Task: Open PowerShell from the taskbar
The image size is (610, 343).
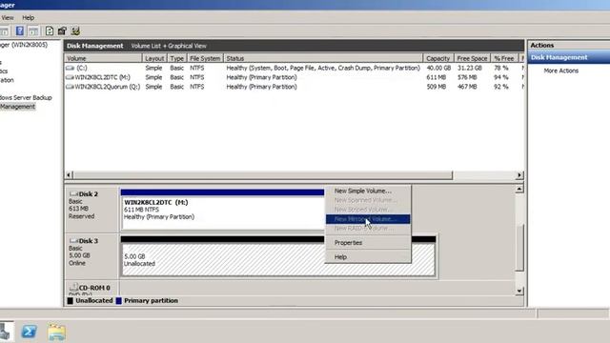Action: [x=30, y=332]
